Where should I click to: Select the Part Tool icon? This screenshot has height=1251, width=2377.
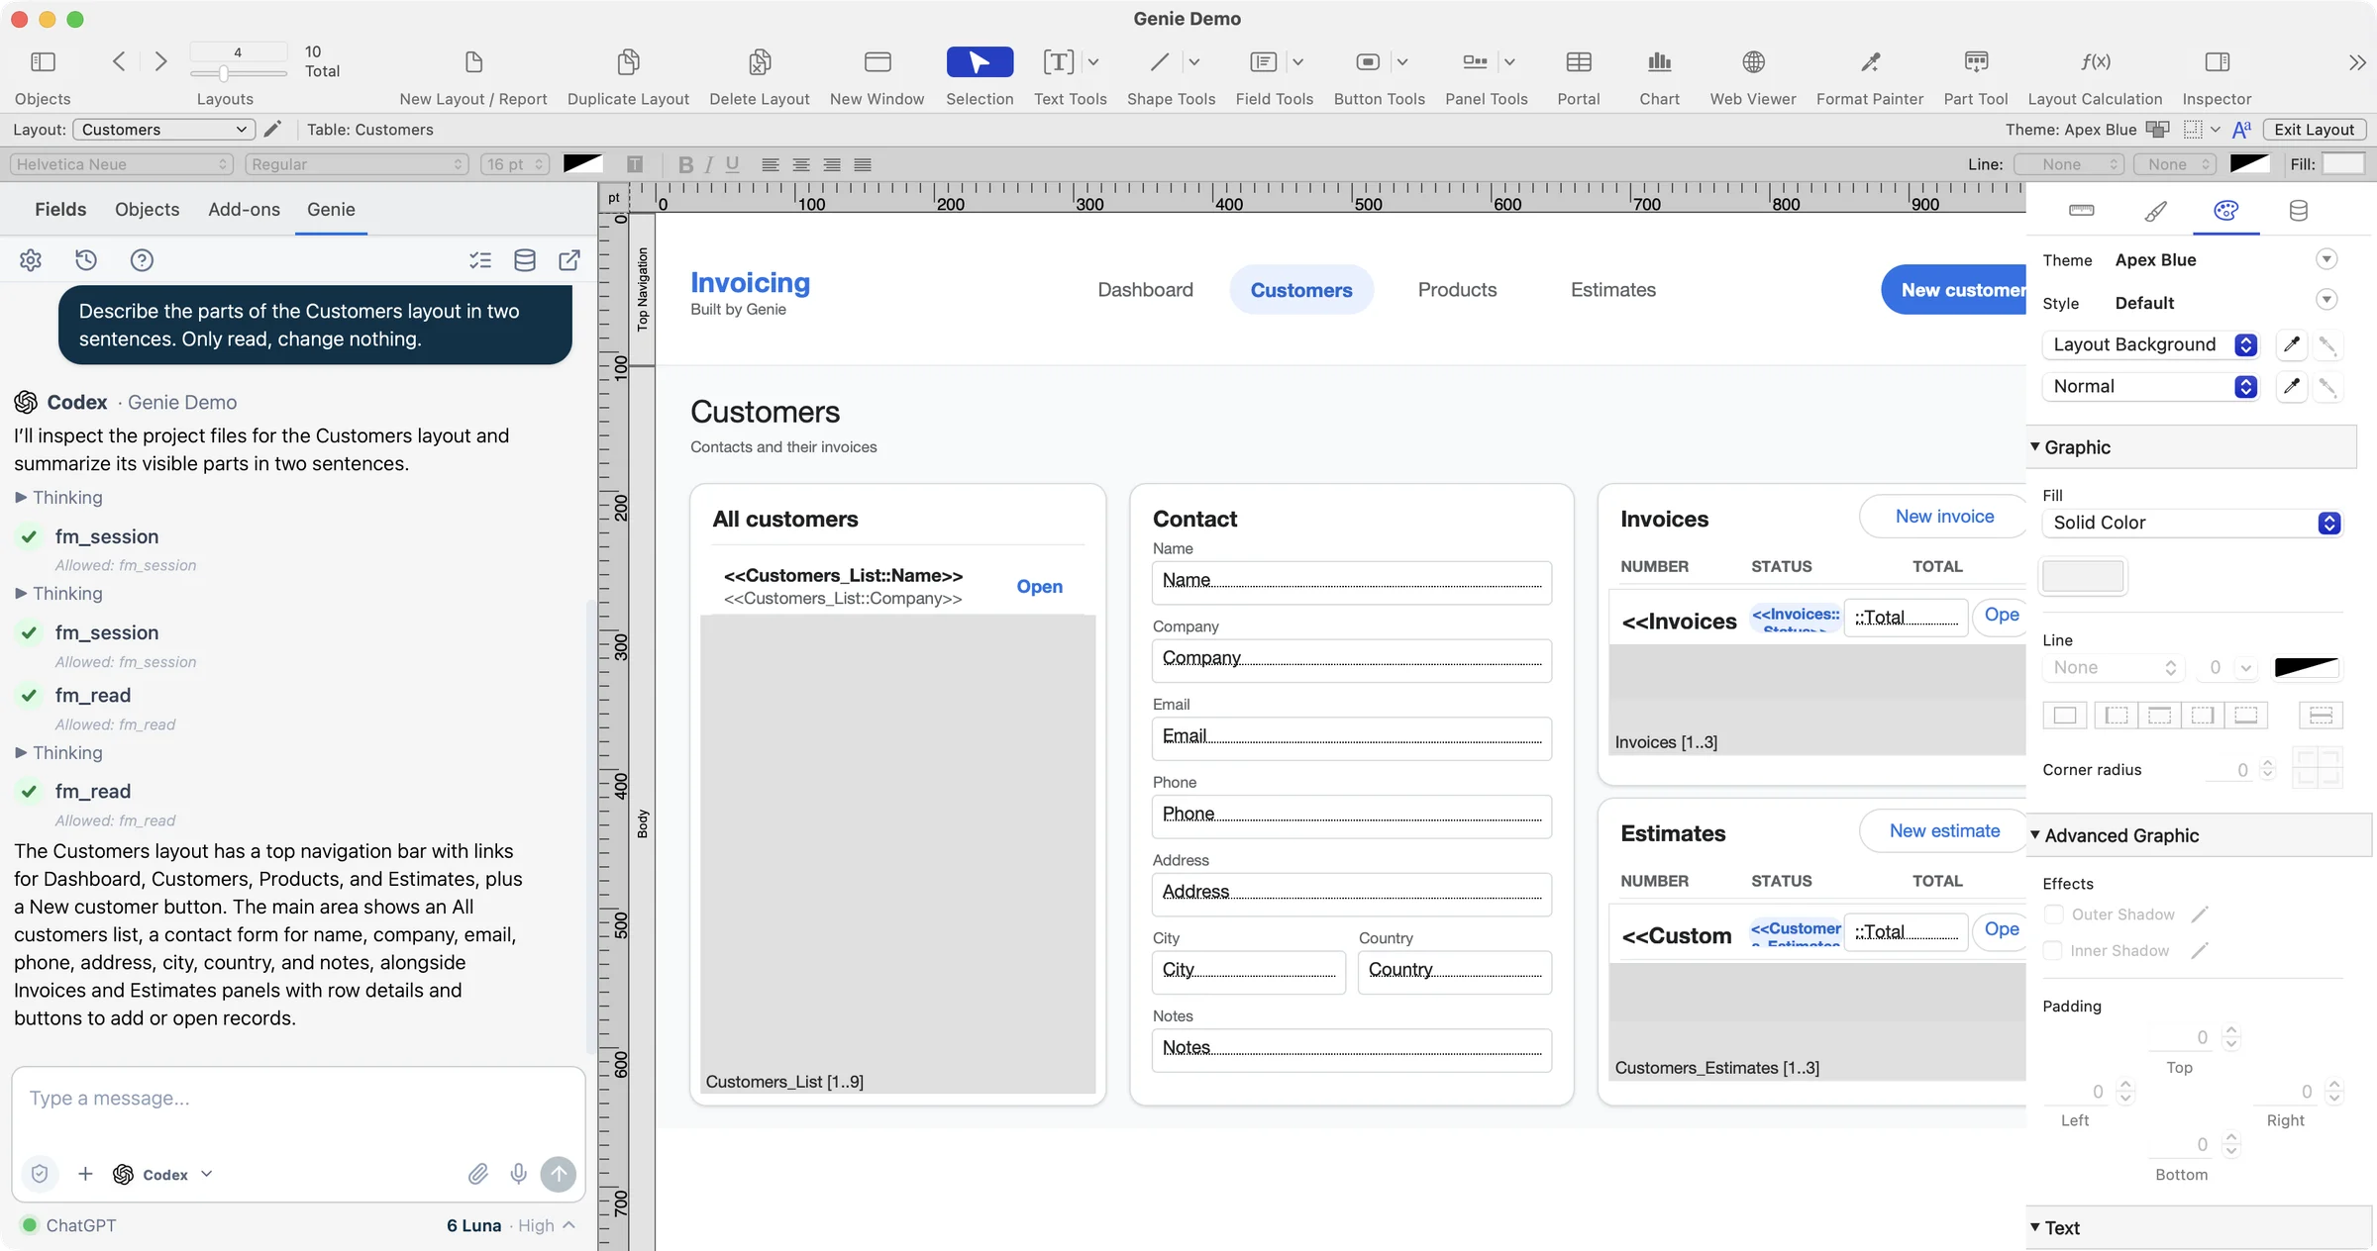1975,62
